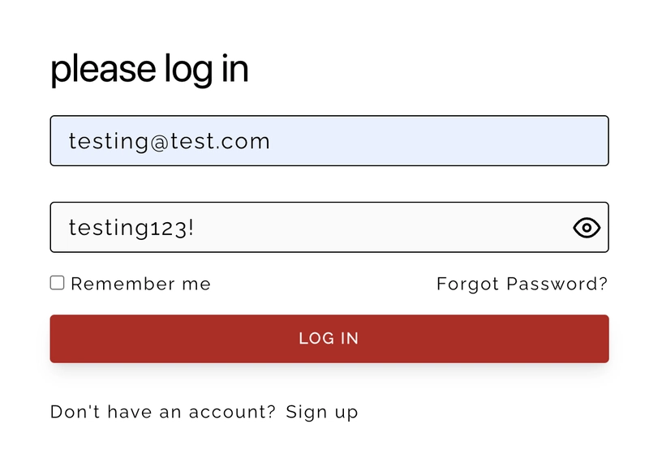Click empty area inside the email box
This screenshot has height=471, width=649.
point(439,140)
